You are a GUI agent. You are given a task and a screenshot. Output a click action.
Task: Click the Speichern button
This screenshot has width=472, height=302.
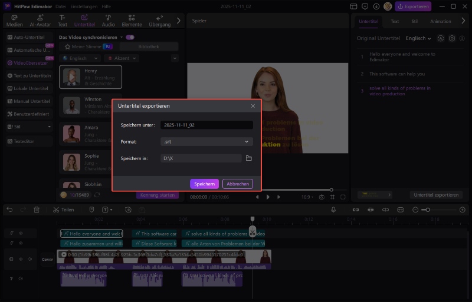click(204, 184)
